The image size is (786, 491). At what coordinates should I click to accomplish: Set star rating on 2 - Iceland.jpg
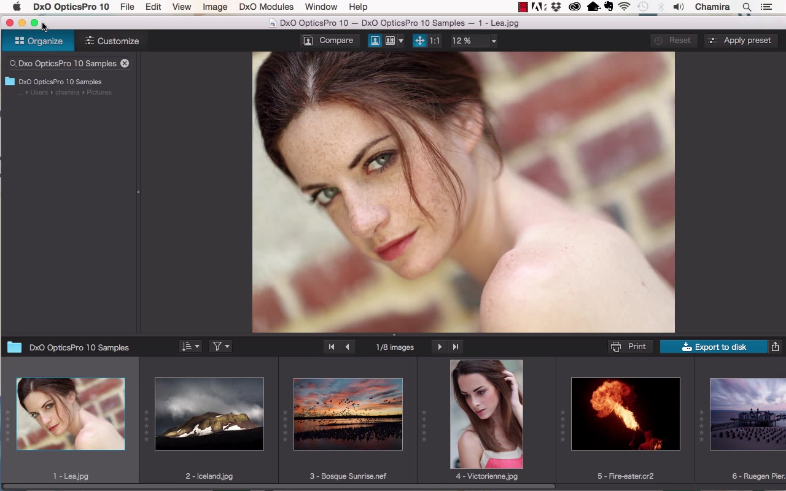(x=146, y=426)
